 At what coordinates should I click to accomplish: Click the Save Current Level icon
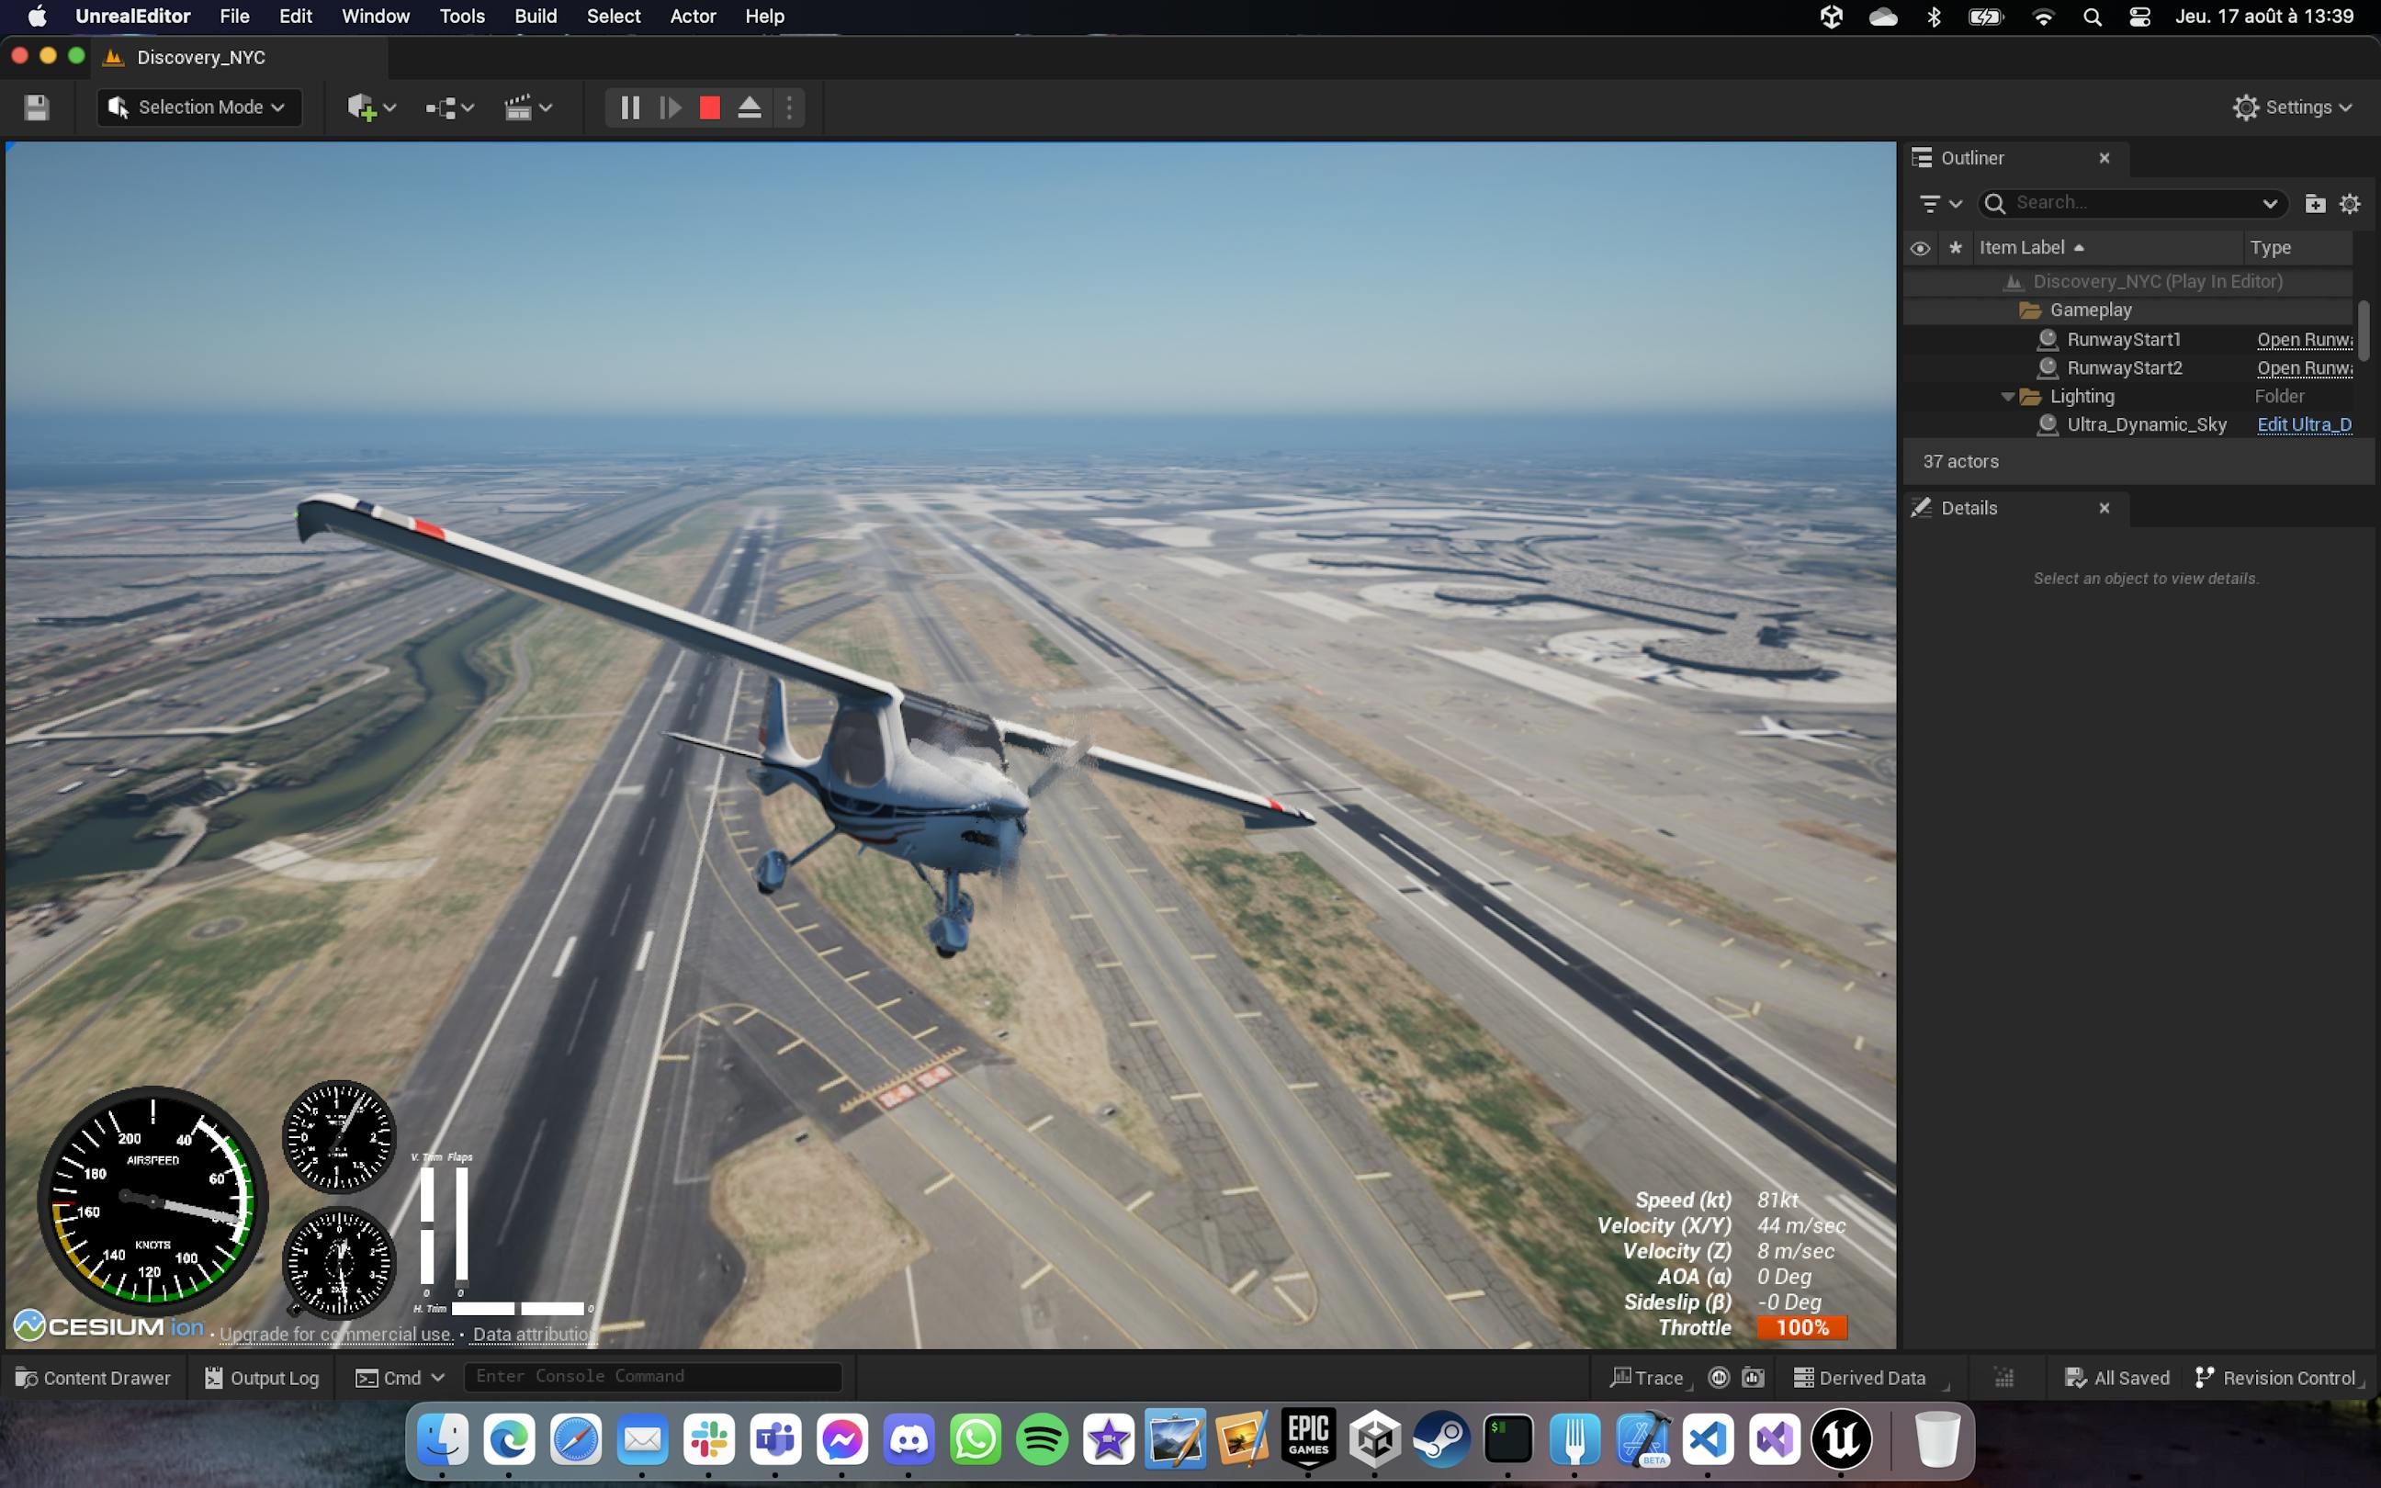[x=37, y=107]
